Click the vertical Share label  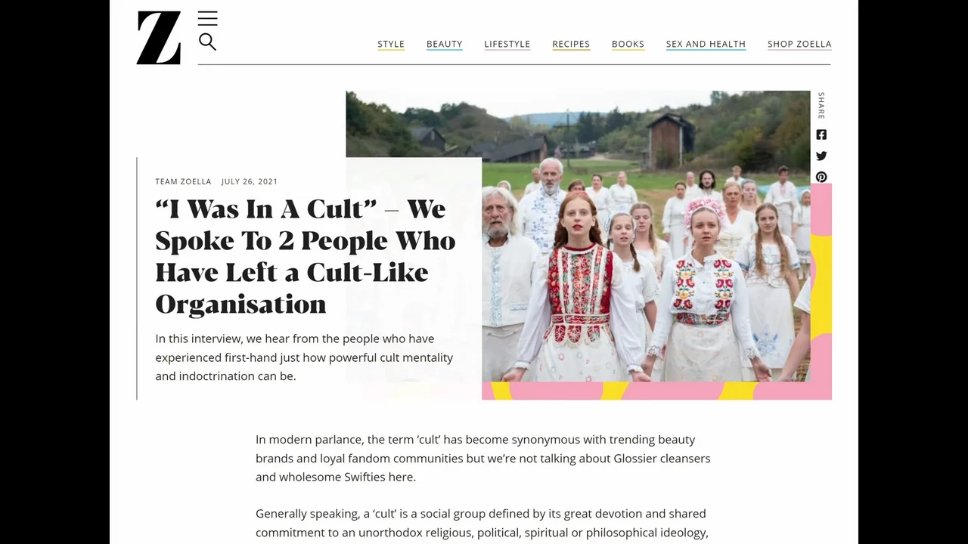(821, 106)
